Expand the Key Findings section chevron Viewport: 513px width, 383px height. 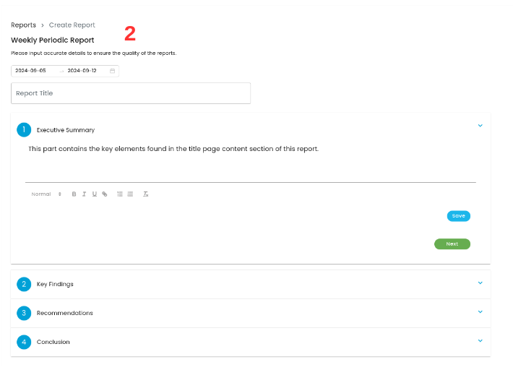(x=480, y=283)
